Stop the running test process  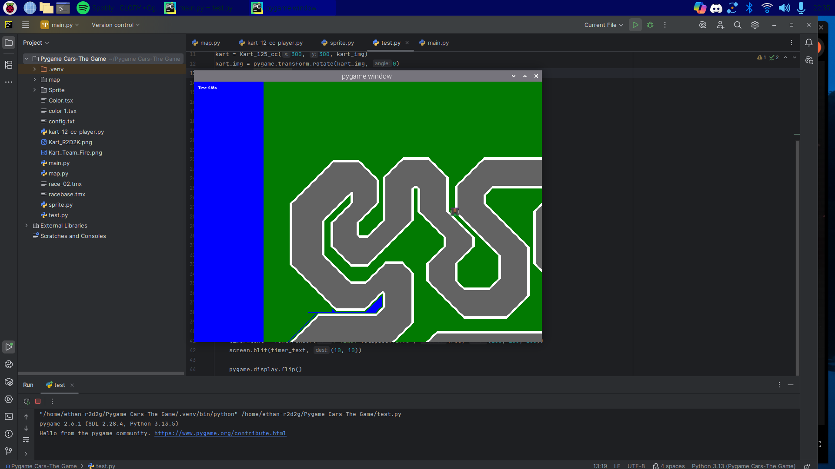[x=38, y=401]
